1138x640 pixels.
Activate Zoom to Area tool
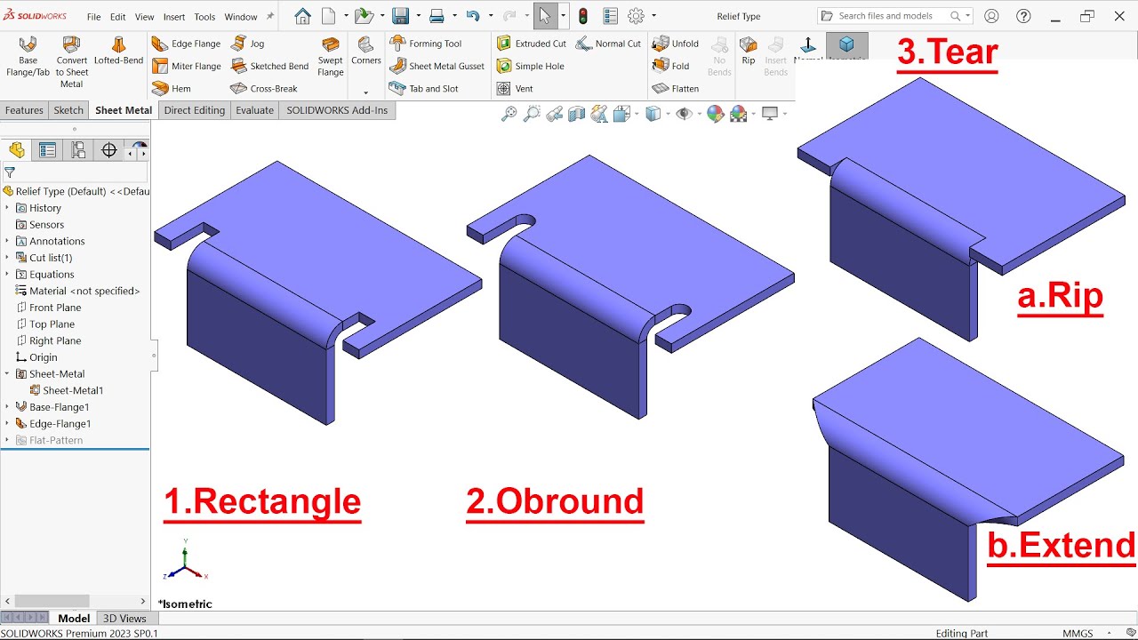(x=532, y=114)
